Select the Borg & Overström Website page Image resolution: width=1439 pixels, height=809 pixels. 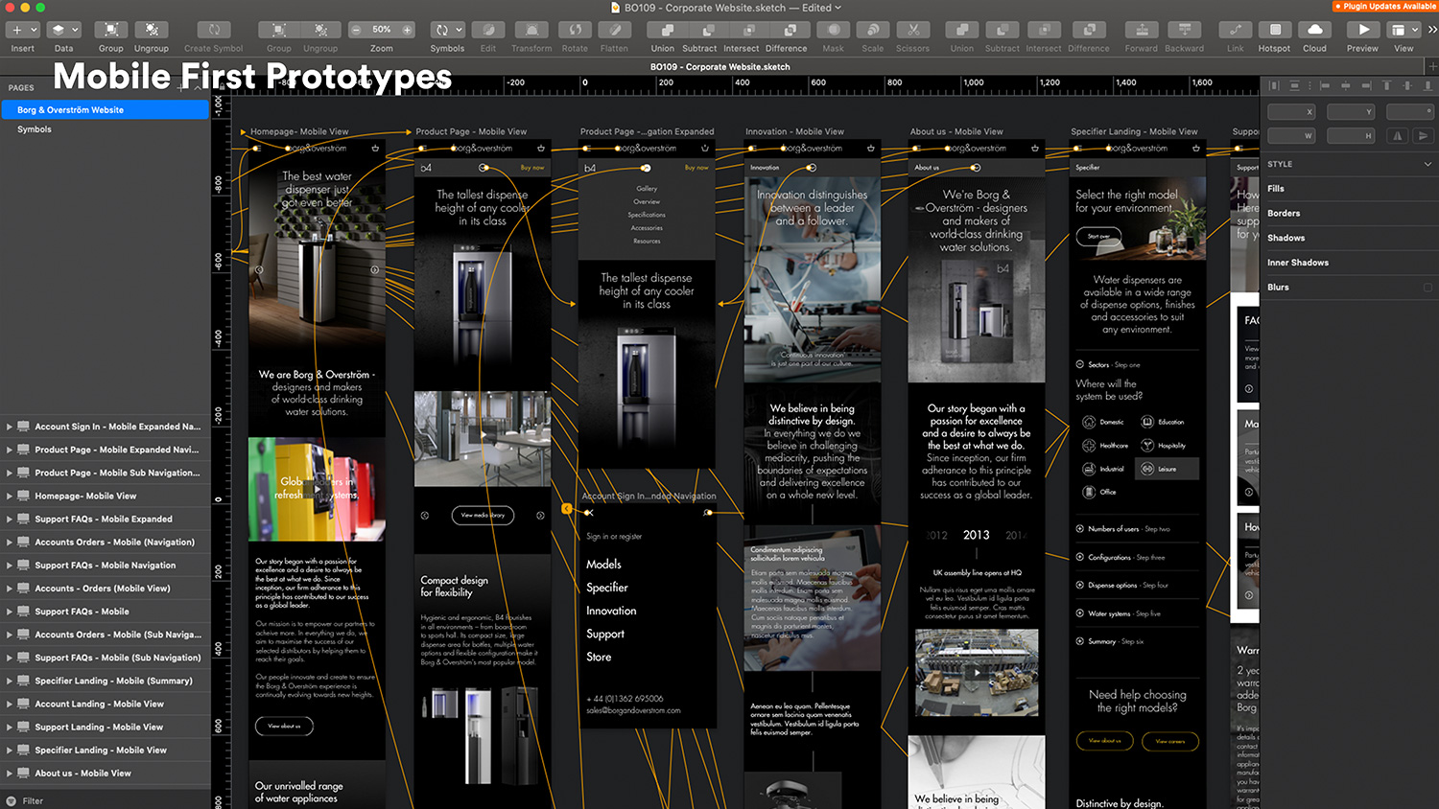pos(70,110)
